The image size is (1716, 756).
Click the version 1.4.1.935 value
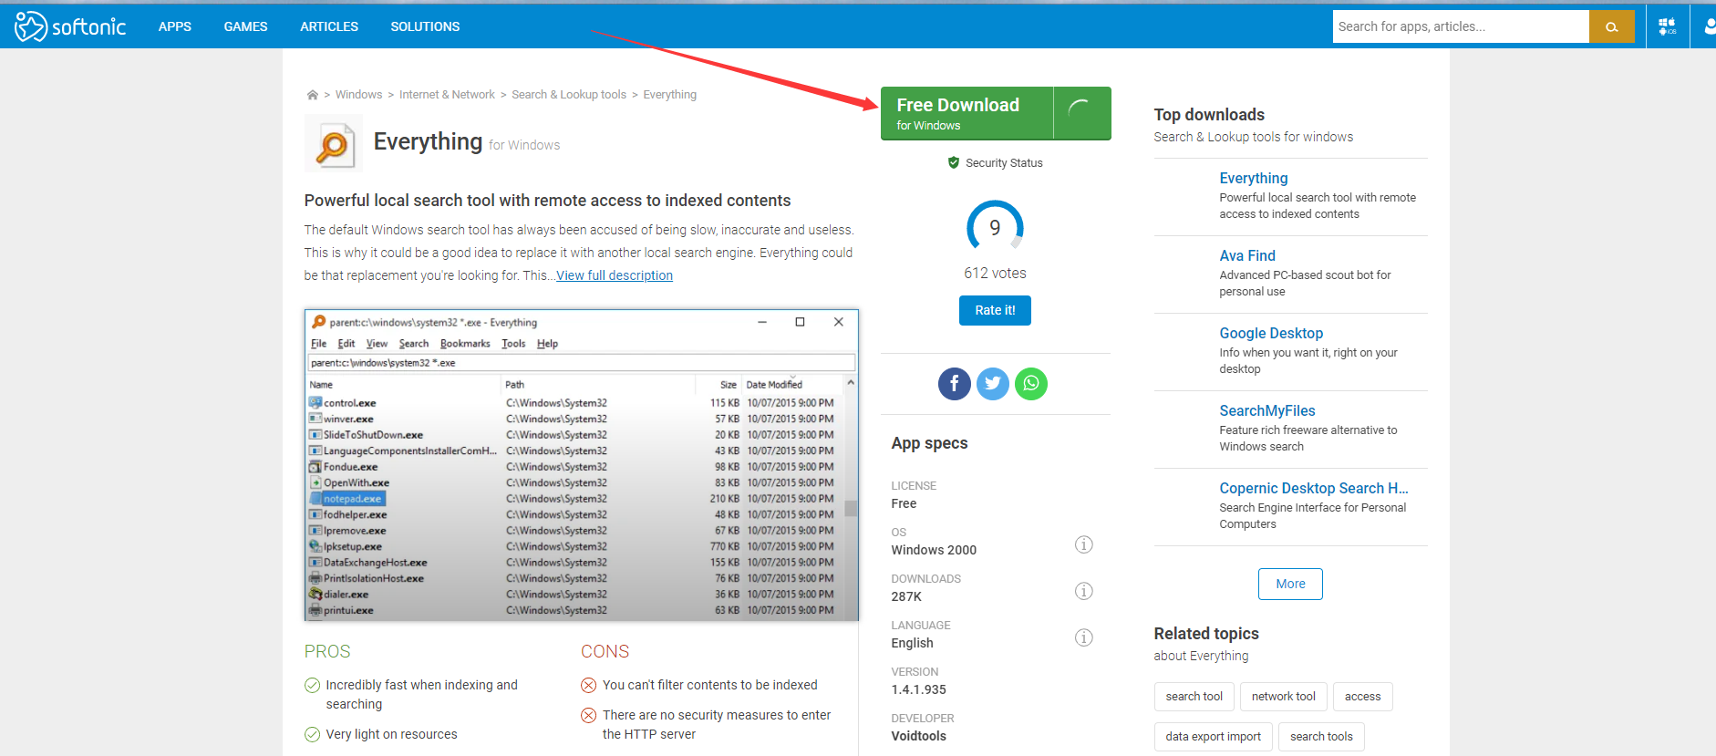919,689
